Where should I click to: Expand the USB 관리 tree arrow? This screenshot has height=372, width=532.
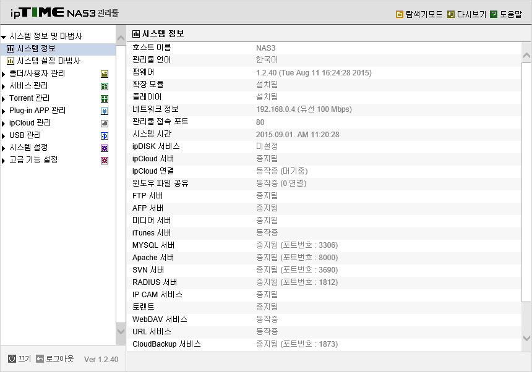tap(3, 136)
